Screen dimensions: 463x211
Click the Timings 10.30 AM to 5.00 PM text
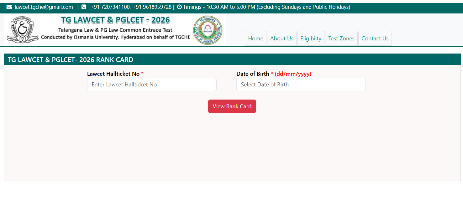click(x=266, y=7)
